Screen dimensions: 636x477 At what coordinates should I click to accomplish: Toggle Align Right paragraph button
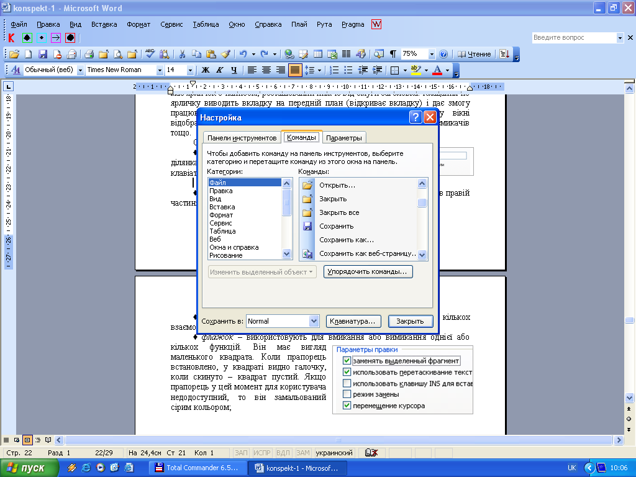pos(281,70)
